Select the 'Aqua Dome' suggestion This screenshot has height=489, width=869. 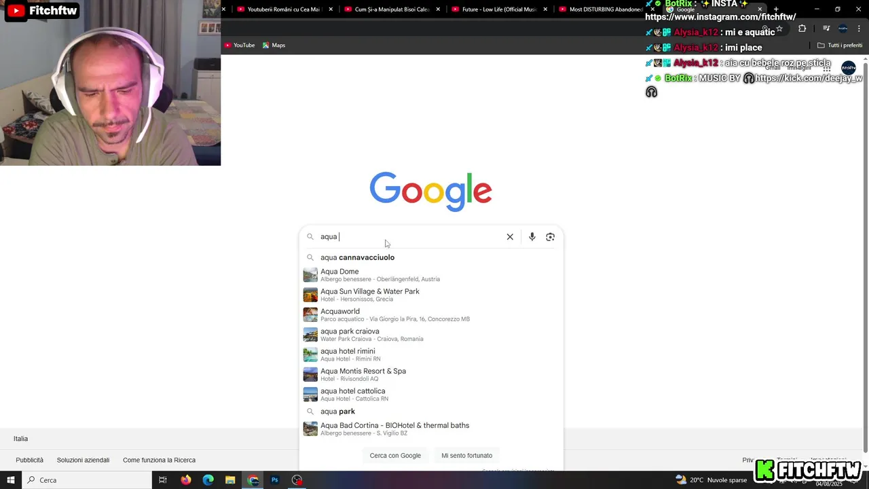(x=431, y=275)
